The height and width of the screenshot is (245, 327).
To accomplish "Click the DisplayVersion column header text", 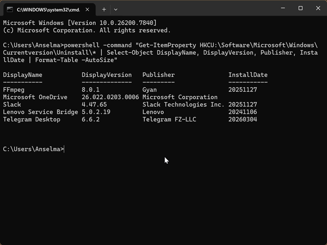I will [x=107, y=75].
